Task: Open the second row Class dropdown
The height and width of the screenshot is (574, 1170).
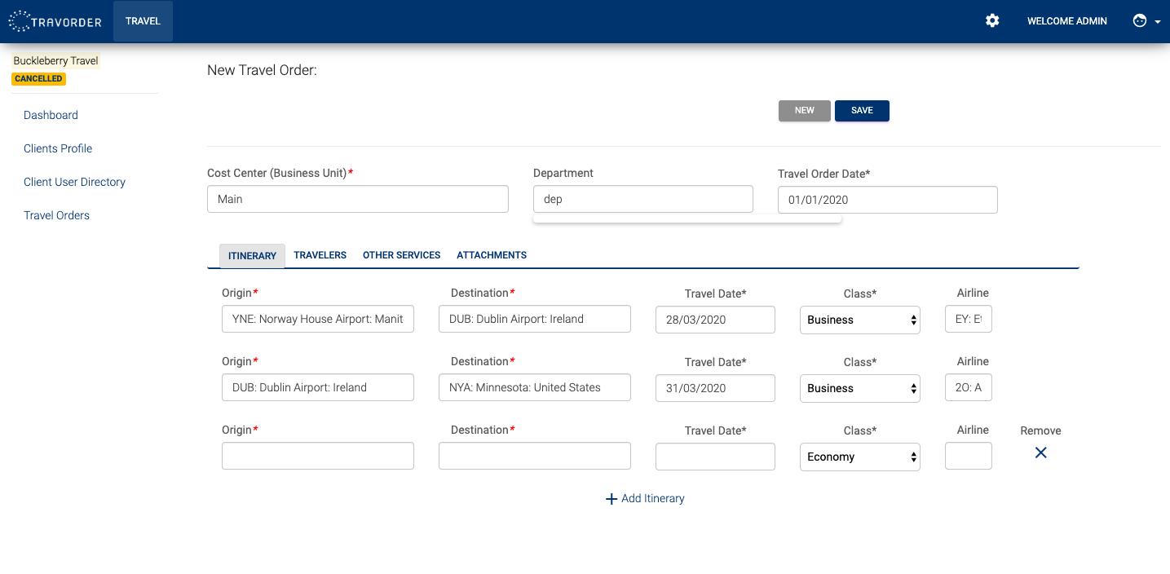Action: [x=859, y=388]
